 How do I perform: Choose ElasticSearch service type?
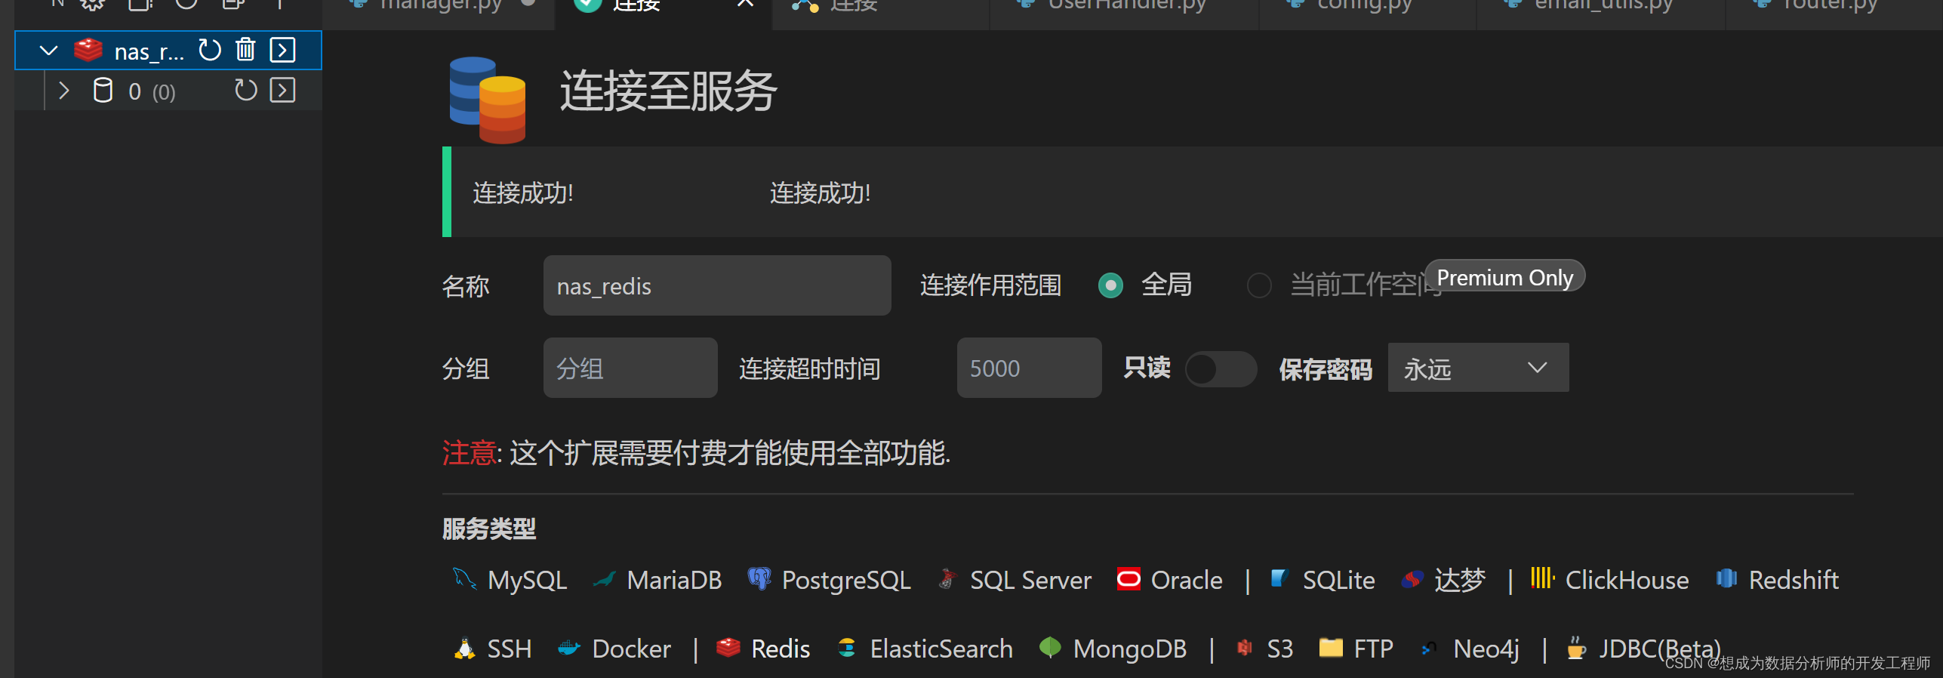coord(925,649)
